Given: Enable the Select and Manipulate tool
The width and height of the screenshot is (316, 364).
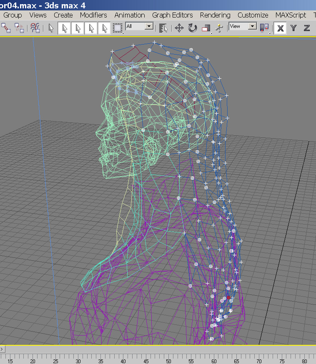Looking at the screenshot, I should [218, 28].
